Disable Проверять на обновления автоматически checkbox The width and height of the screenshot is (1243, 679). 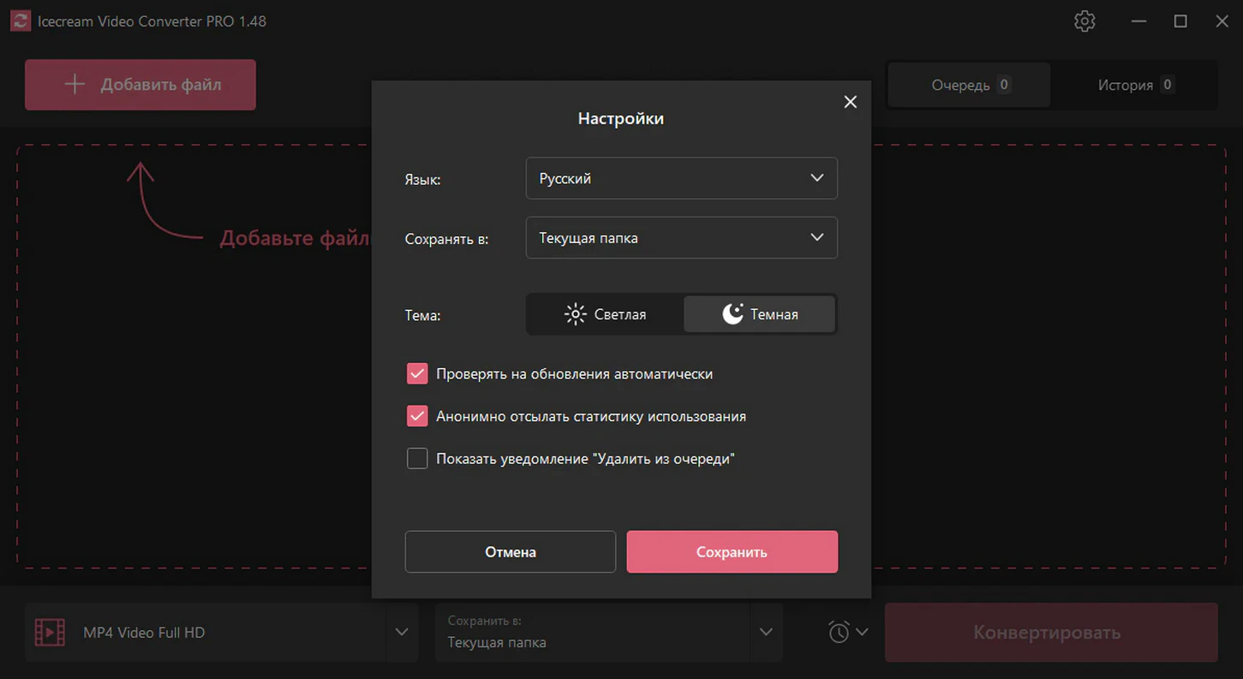pos(417,374)
